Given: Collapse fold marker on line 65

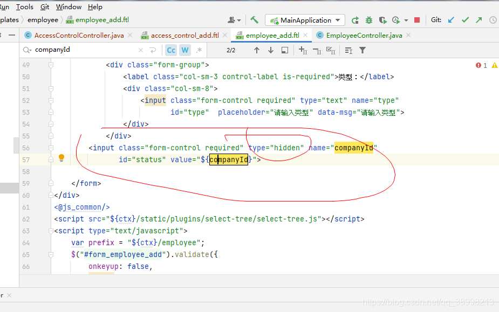Looking at the screenshot, I should [51, 254].
